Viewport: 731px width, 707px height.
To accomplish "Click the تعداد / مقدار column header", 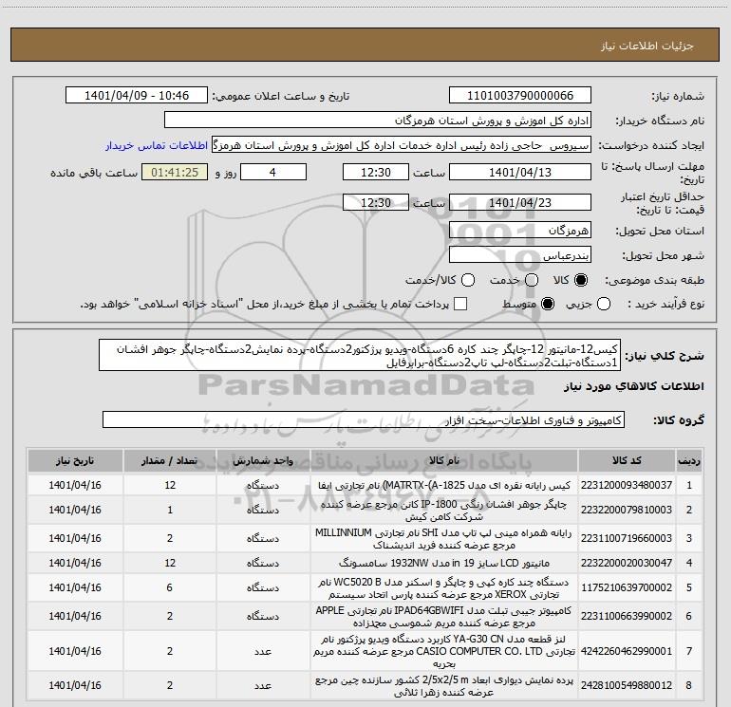I will (170, 460).
